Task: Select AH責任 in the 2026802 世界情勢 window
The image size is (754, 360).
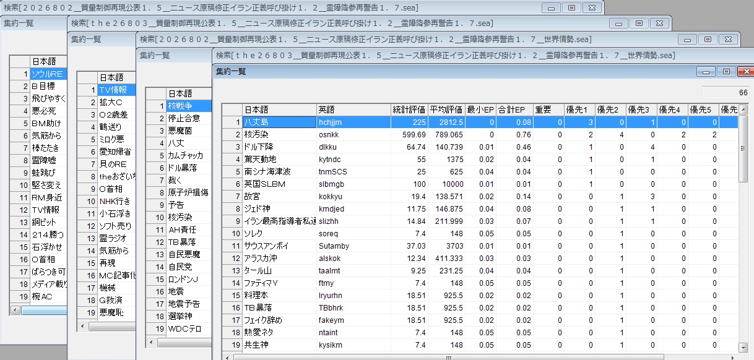Action: 188,229
